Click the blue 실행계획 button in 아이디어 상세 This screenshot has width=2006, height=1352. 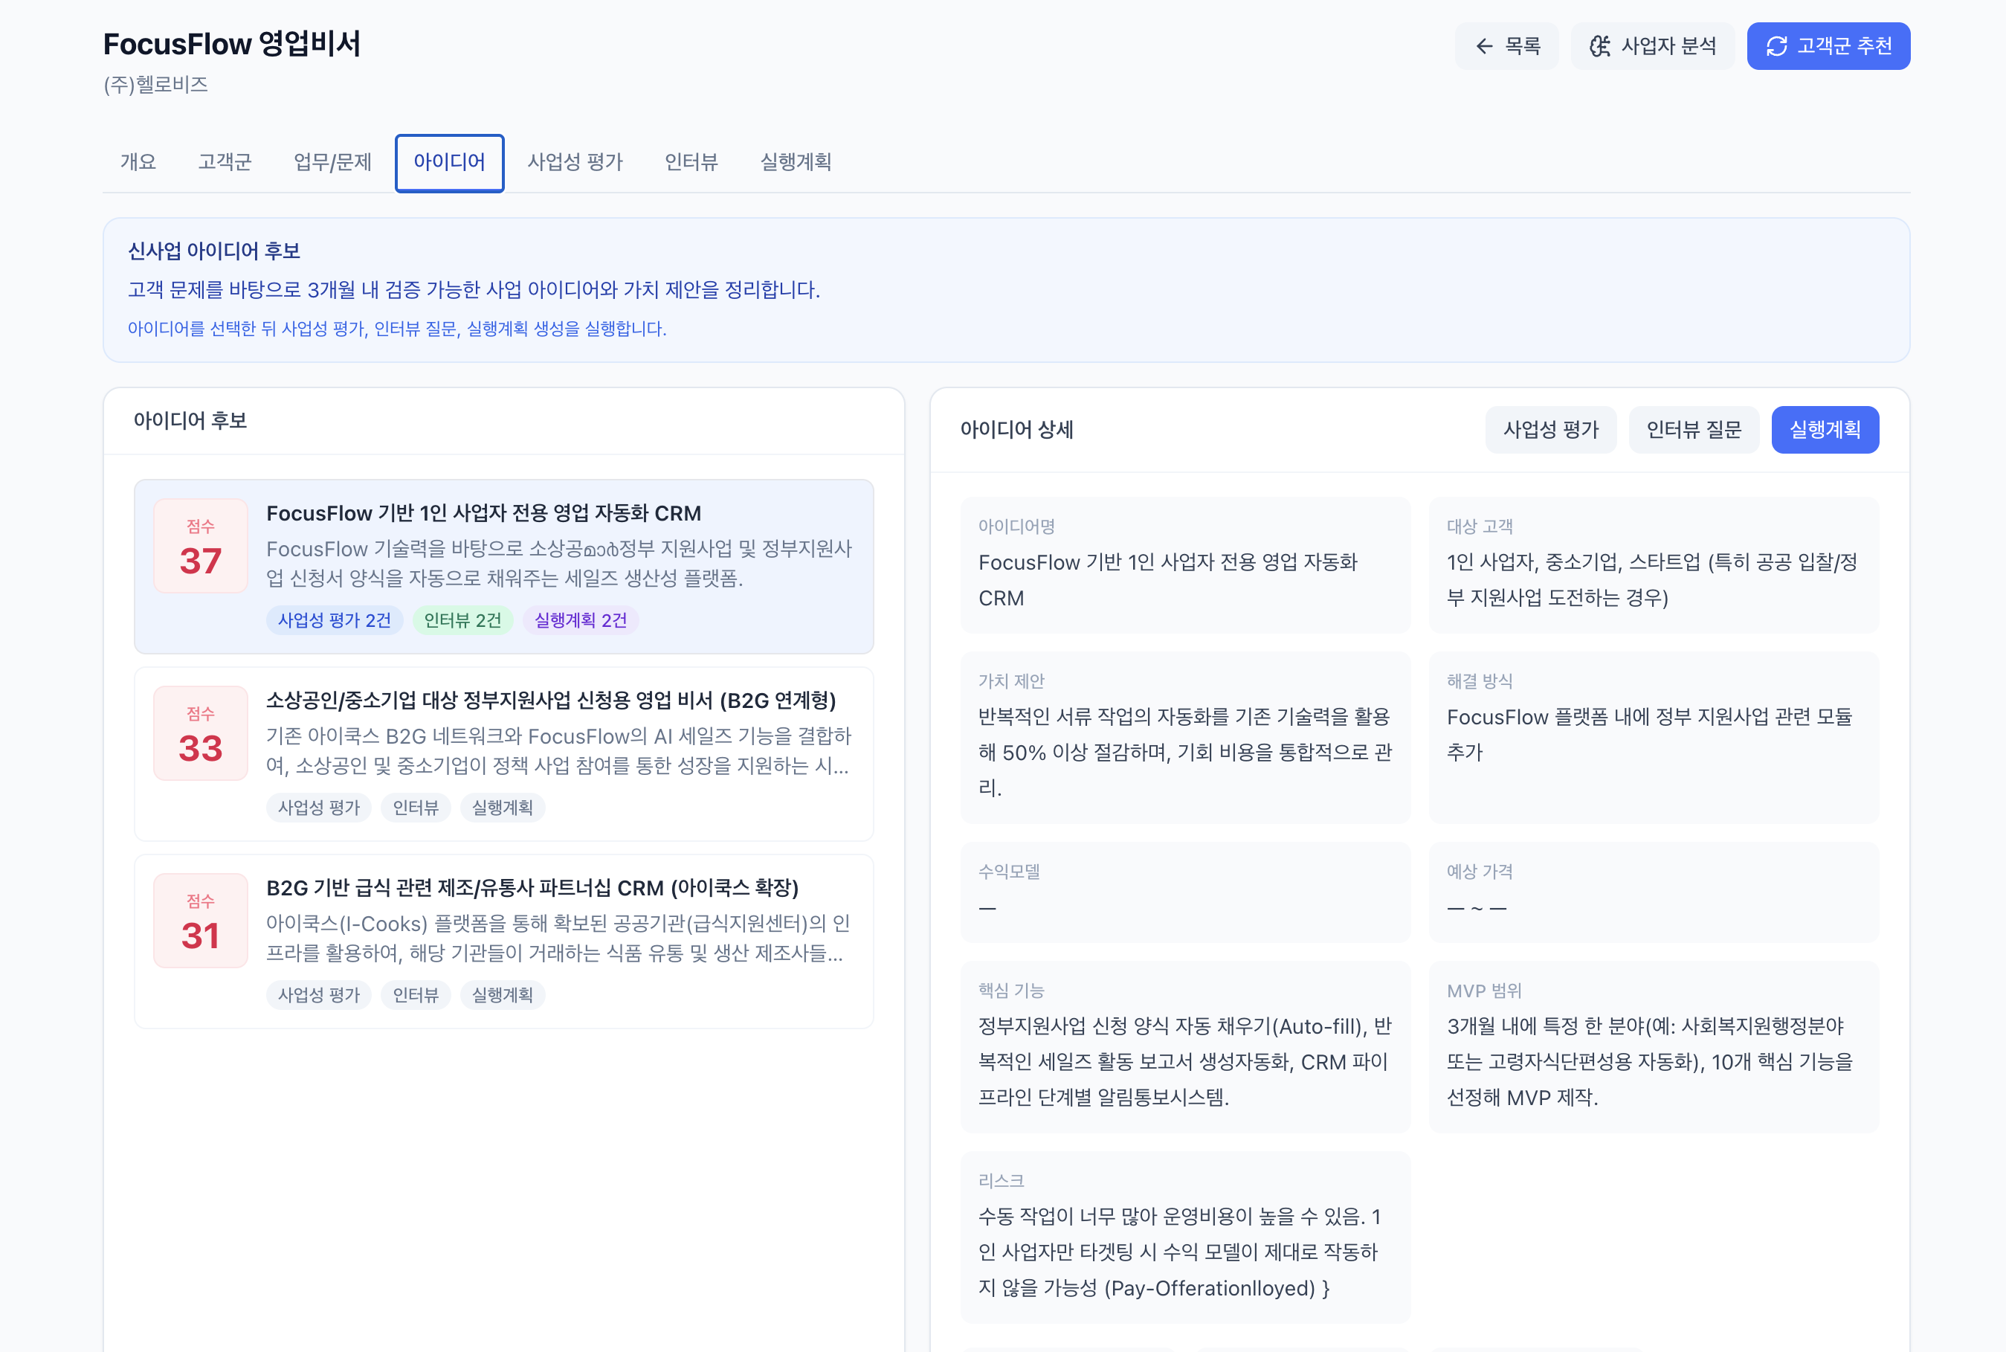coord(1825,429)
